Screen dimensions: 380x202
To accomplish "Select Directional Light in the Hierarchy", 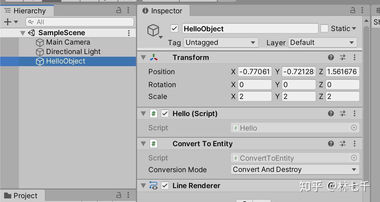I will pyautogui.click(x=73, y=52).
